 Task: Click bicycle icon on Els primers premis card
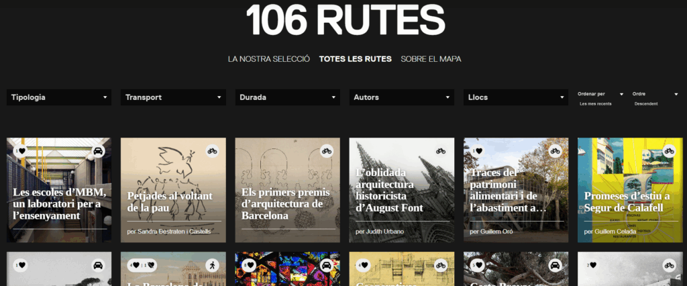click(326, 151)
